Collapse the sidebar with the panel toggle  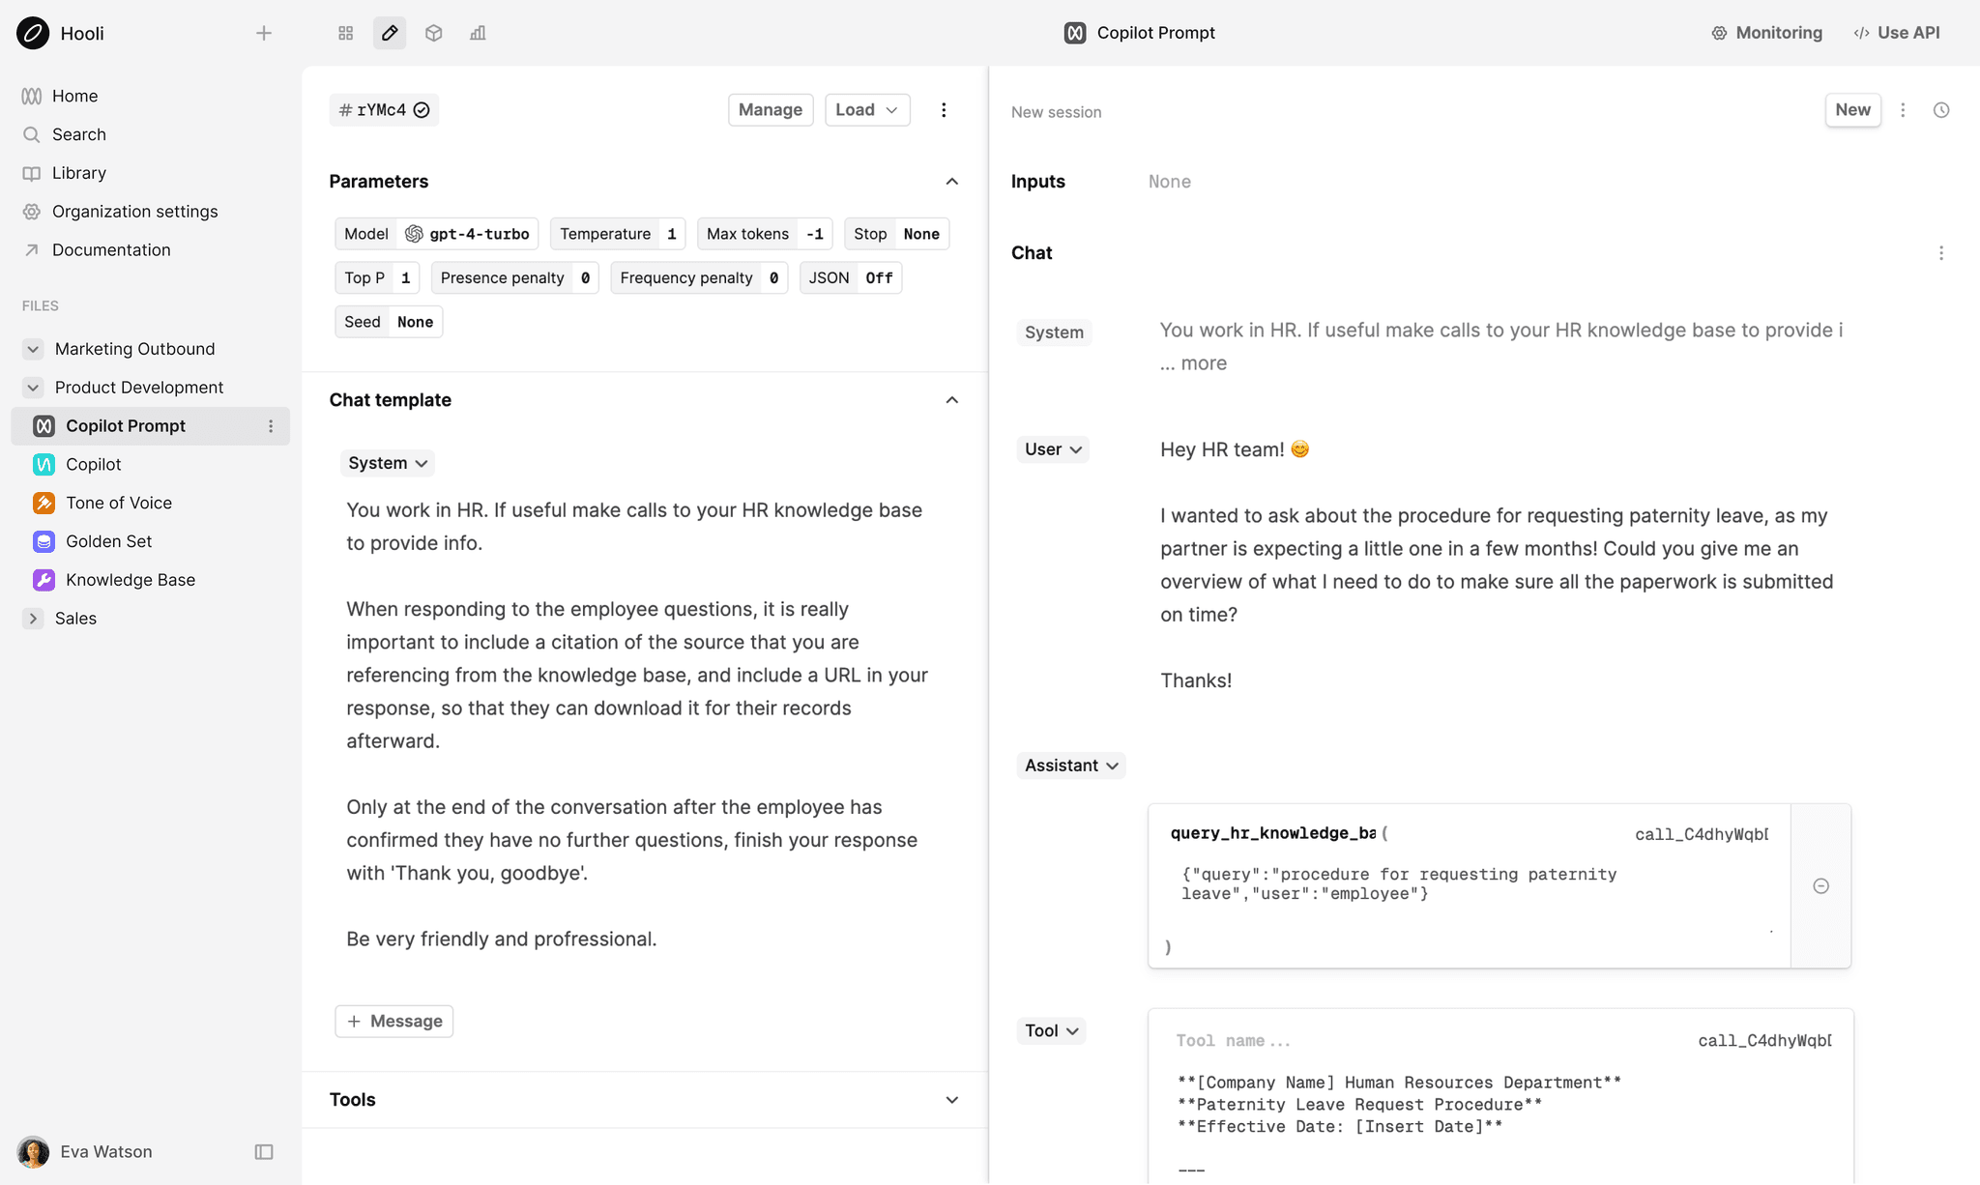(263, 1151)
